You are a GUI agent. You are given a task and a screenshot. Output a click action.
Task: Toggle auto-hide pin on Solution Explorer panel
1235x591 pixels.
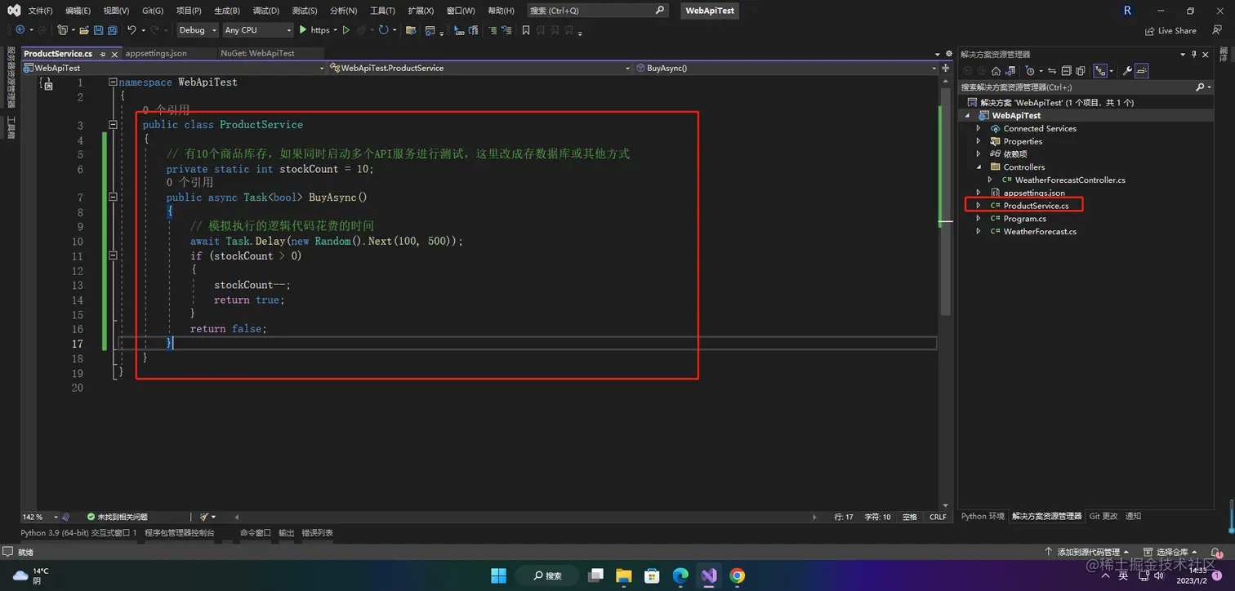click(1194, 54)
